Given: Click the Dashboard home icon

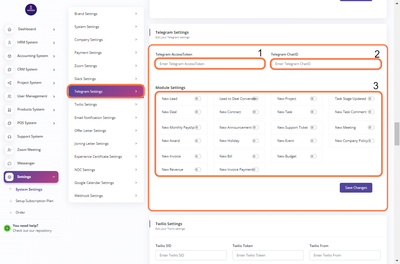Looking at the screenshot, I should pyautogui.click(x=10, y=29).
